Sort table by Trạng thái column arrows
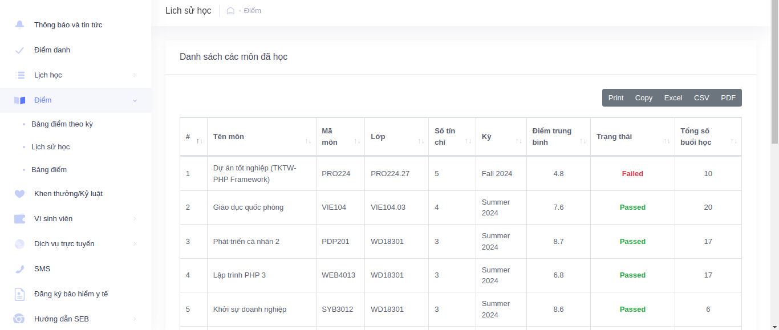This screenshot has height=330, width=779. pos(667,141)
